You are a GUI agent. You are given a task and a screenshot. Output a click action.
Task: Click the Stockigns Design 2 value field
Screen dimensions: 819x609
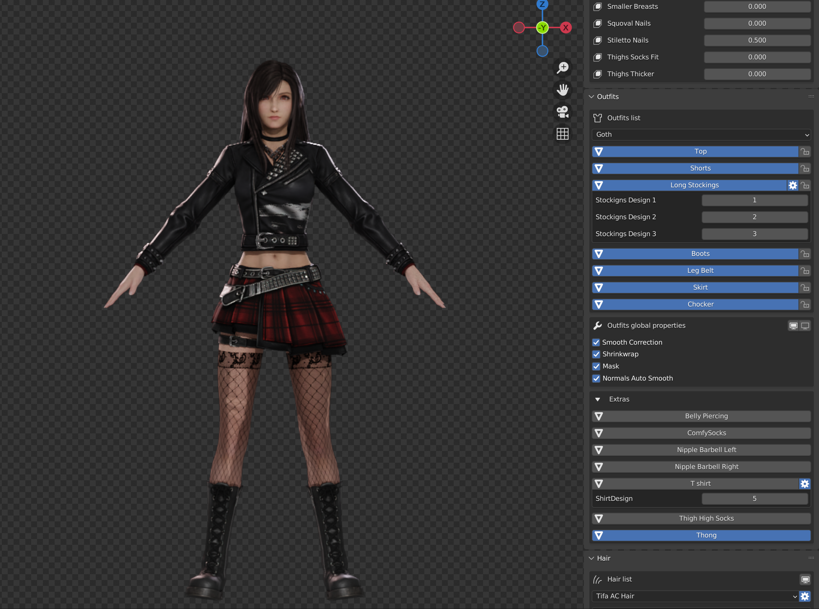754,217
